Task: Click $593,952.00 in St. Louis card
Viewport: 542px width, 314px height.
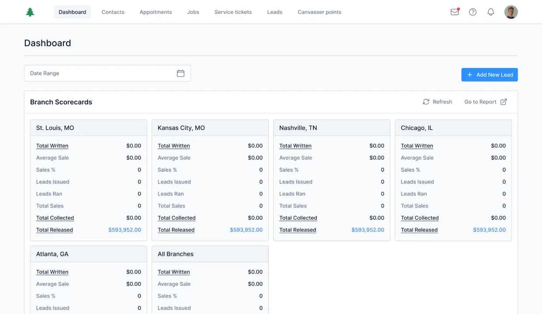Action: point(125,230)
